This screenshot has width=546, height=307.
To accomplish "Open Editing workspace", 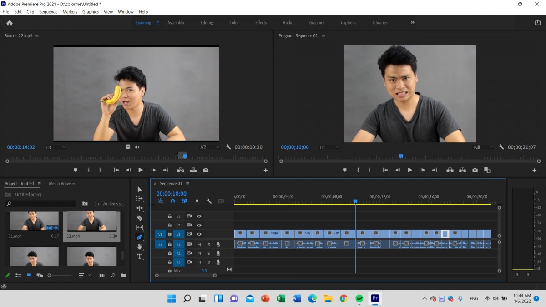I will [x=207, y=23].
